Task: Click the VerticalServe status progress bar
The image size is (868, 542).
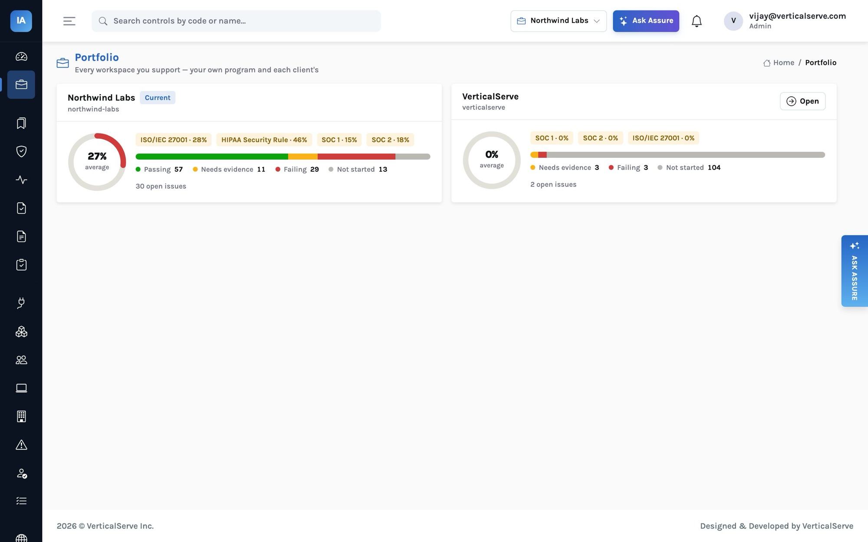Action: click(677, 155)
